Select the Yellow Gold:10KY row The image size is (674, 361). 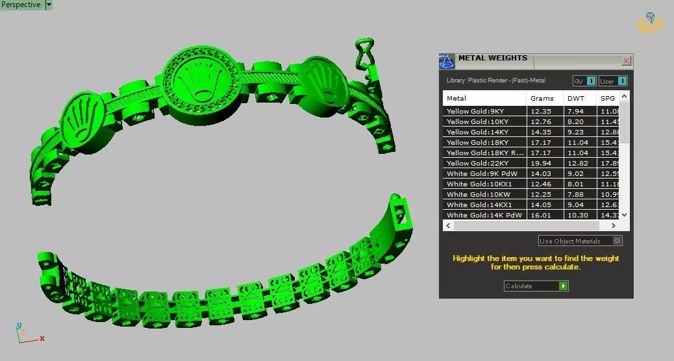click(531, 121)
